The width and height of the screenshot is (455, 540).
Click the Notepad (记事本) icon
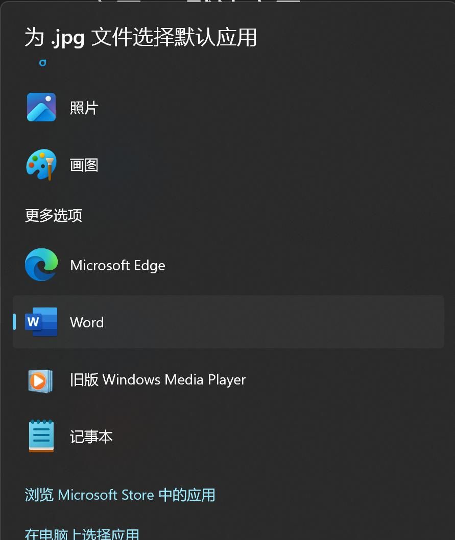[x=41, y=436]
